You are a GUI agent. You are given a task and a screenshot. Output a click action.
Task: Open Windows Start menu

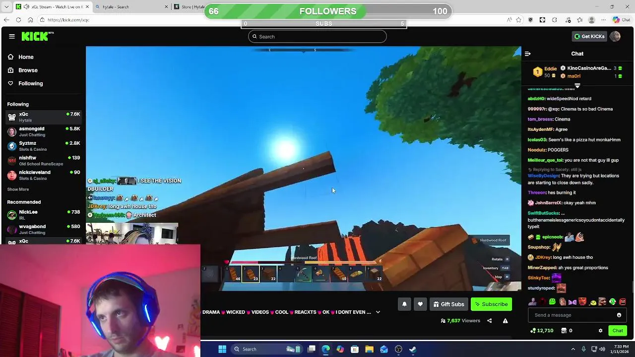tap(222, 349)
